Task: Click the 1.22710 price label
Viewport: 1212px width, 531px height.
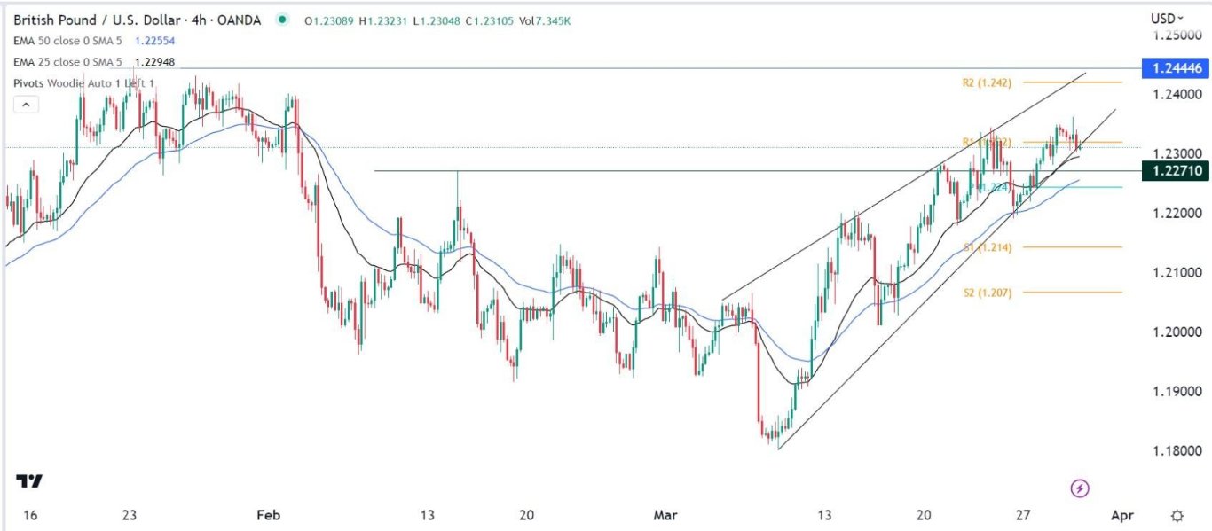Action: (1177, 170)
